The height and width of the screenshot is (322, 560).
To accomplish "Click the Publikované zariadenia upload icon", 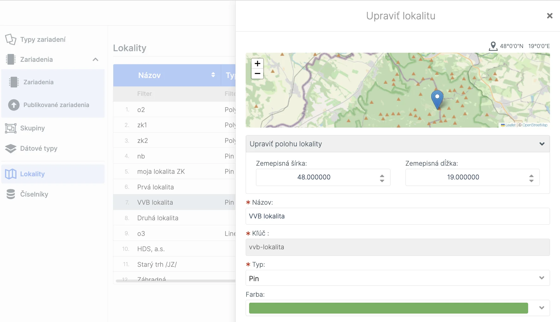I will click(x=14, y=105).
